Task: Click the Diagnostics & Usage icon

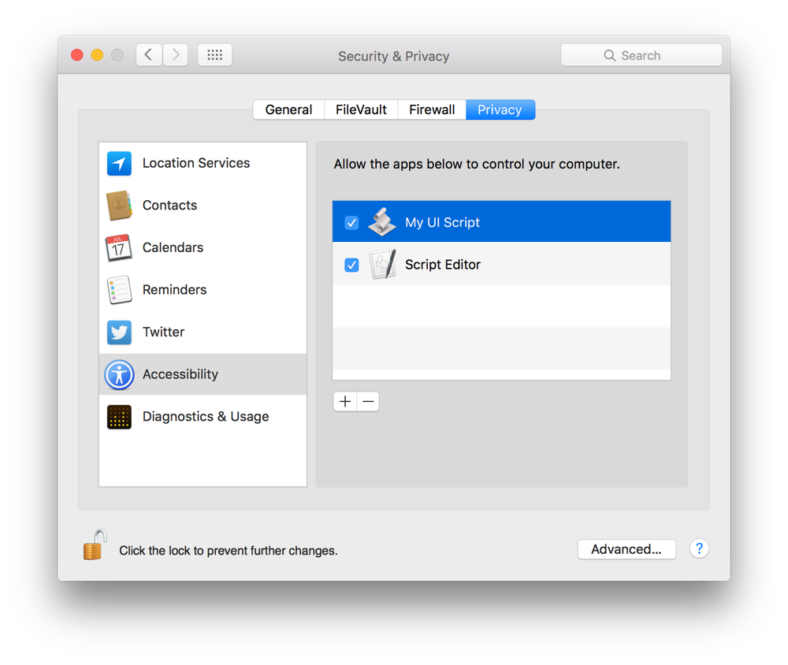Action: point(119,417)
